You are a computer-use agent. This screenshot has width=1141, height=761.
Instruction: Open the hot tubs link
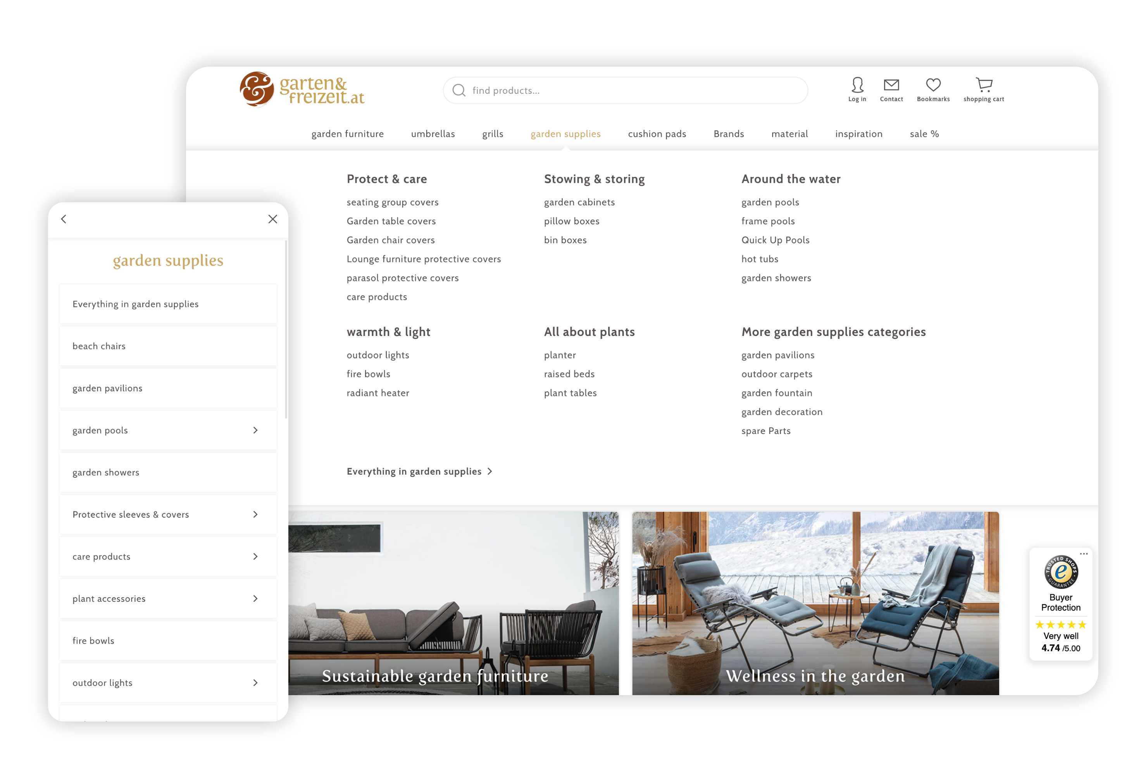pyautogui.click(x=760, y=259)
